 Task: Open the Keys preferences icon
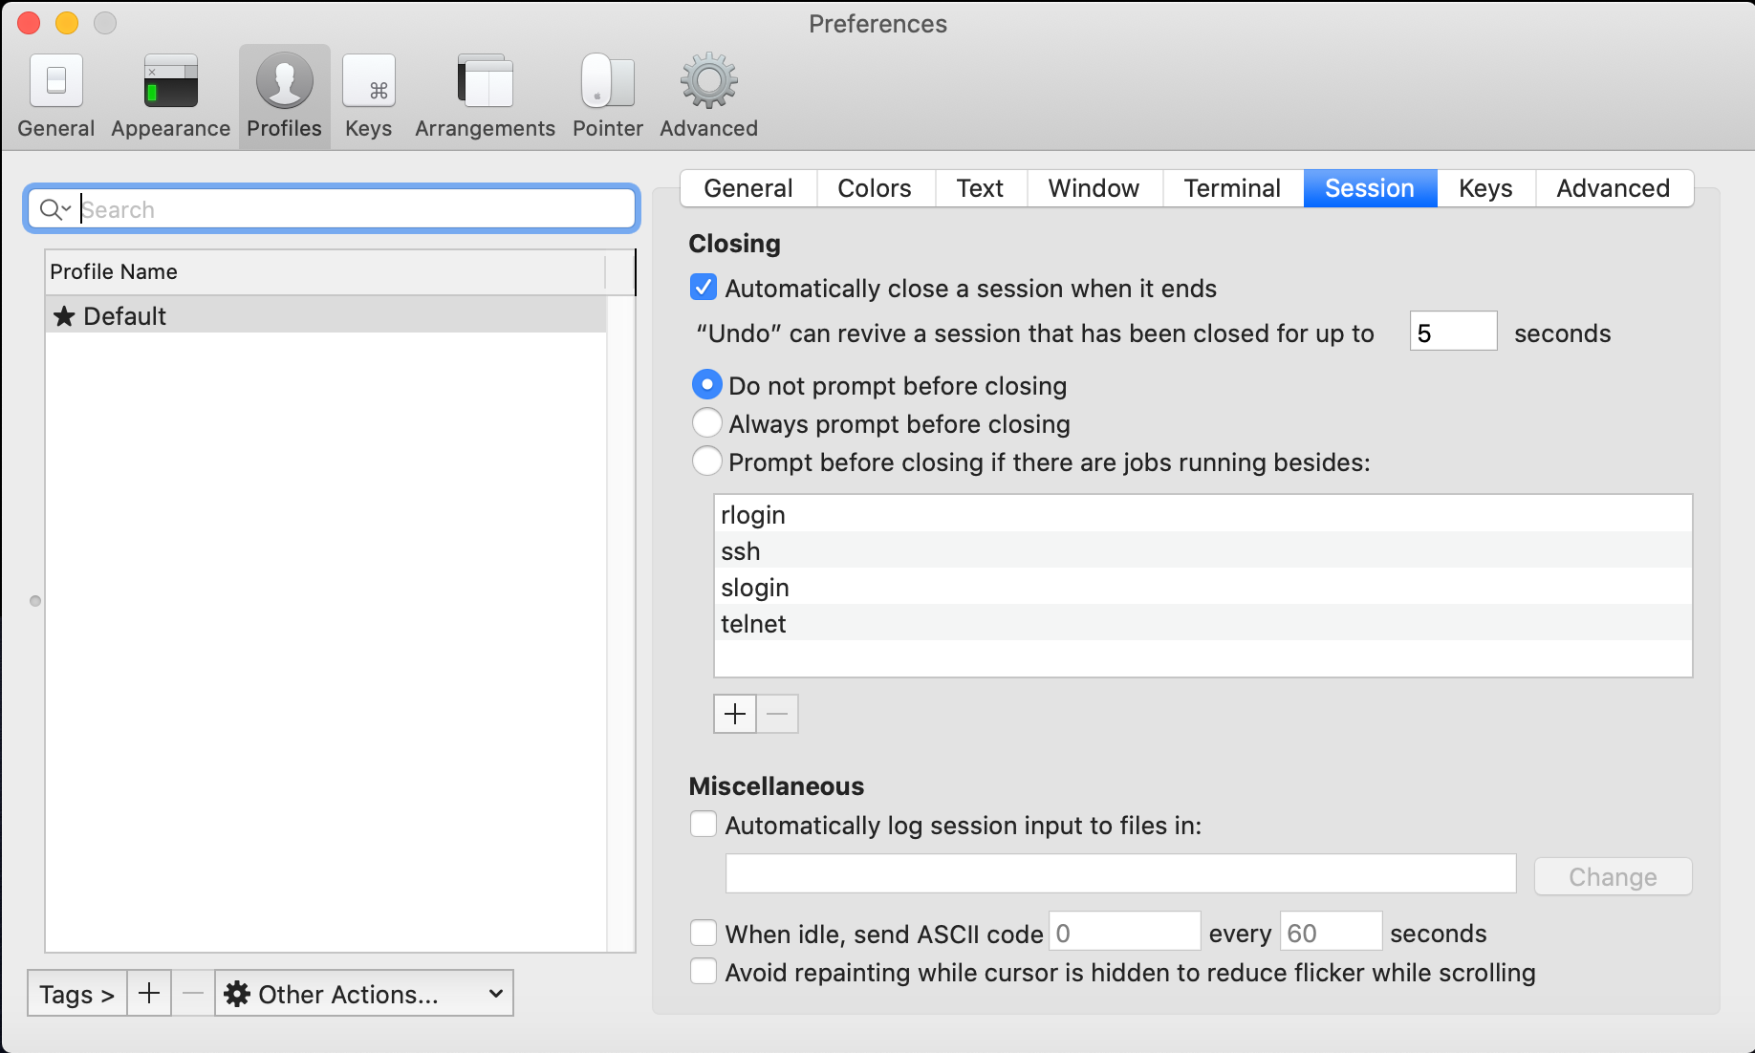[368, 94]
